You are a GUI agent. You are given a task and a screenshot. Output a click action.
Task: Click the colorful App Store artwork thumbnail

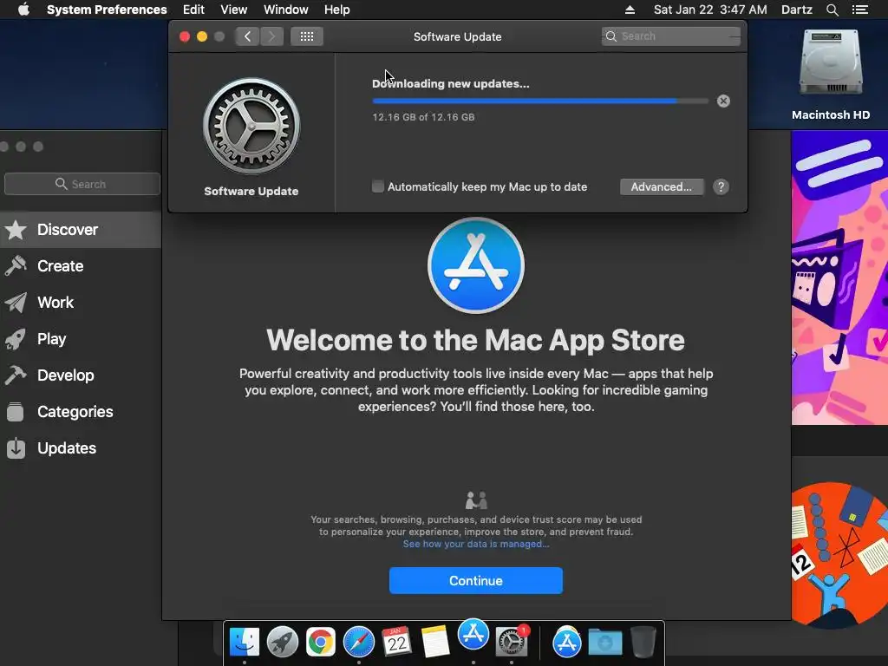point(839,277)
